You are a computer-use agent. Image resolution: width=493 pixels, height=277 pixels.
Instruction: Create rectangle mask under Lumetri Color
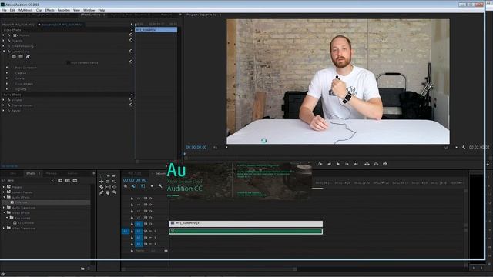click(x=21, y=57)
